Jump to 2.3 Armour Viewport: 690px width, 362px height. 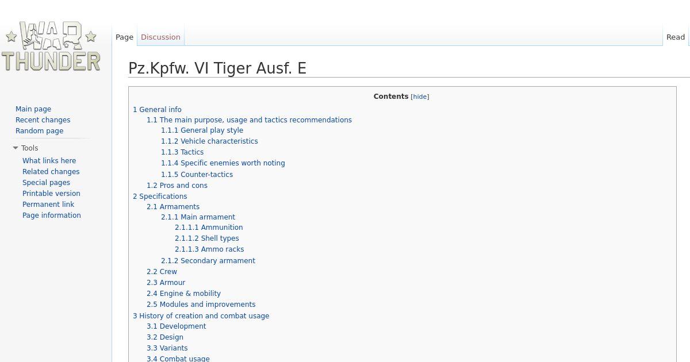coord(166,283)
